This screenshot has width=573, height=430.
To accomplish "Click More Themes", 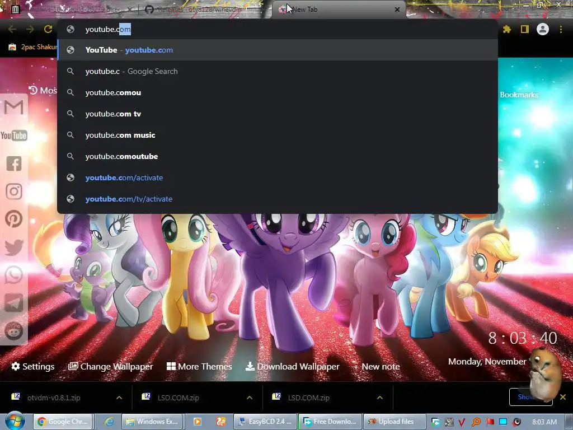I will (199, 366).
